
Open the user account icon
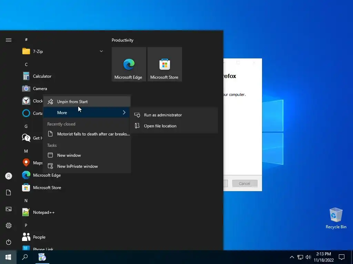pyautogui.click(x=9, y=176)
